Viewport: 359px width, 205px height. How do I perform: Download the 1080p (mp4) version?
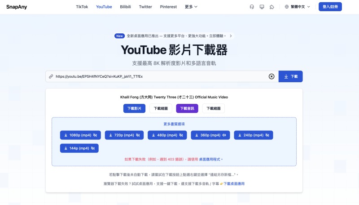pyautogui.click(x=80, y=135)
